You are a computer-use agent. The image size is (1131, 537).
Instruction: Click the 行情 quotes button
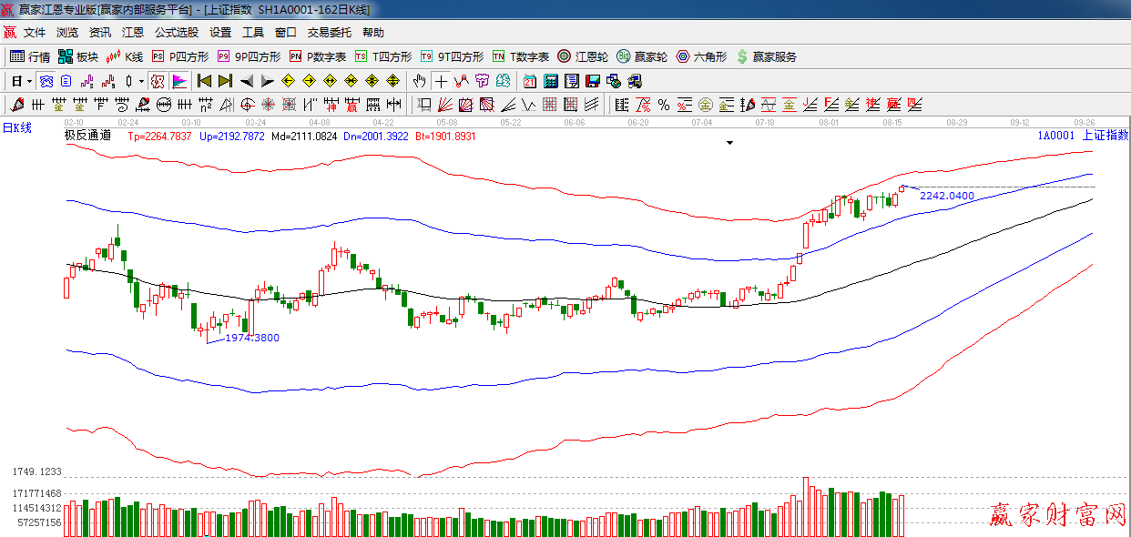(x=30, y=56)
